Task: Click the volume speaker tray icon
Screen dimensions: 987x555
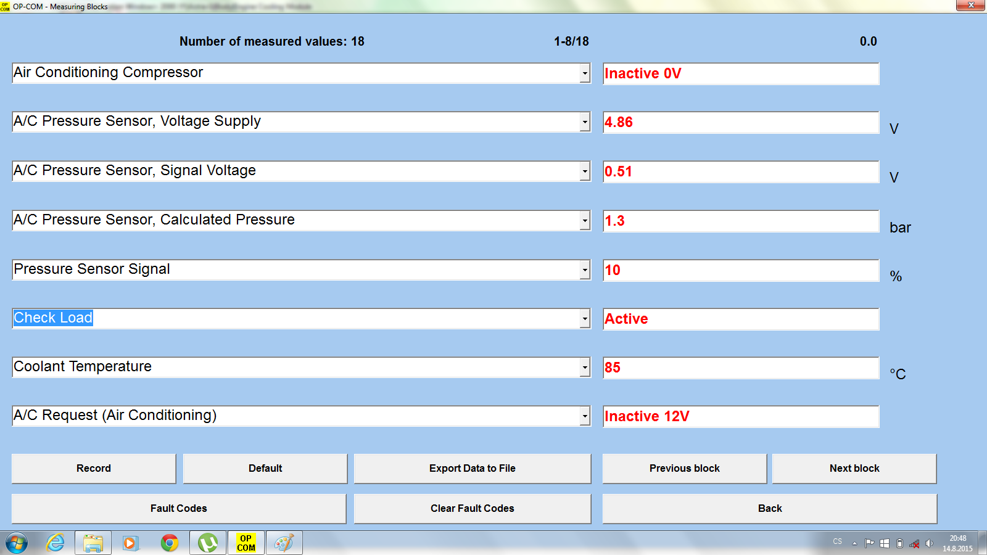Action: [x=929, y=543]
